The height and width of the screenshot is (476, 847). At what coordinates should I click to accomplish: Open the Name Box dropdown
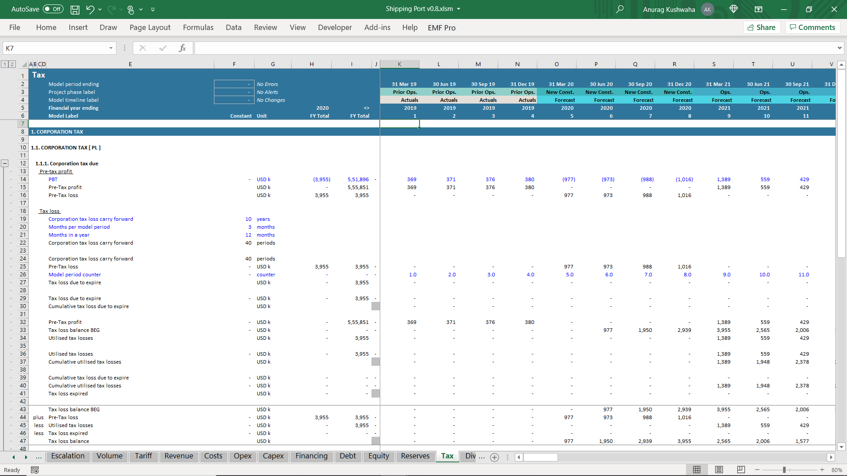[111, 48]
